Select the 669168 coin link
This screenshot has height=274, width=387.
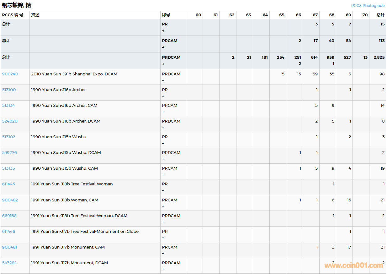tap(9, 216)
